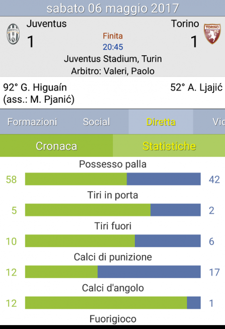The image size is (225, 329).
Task: Show the Cronaca match commentary
Action: point(56,146)
